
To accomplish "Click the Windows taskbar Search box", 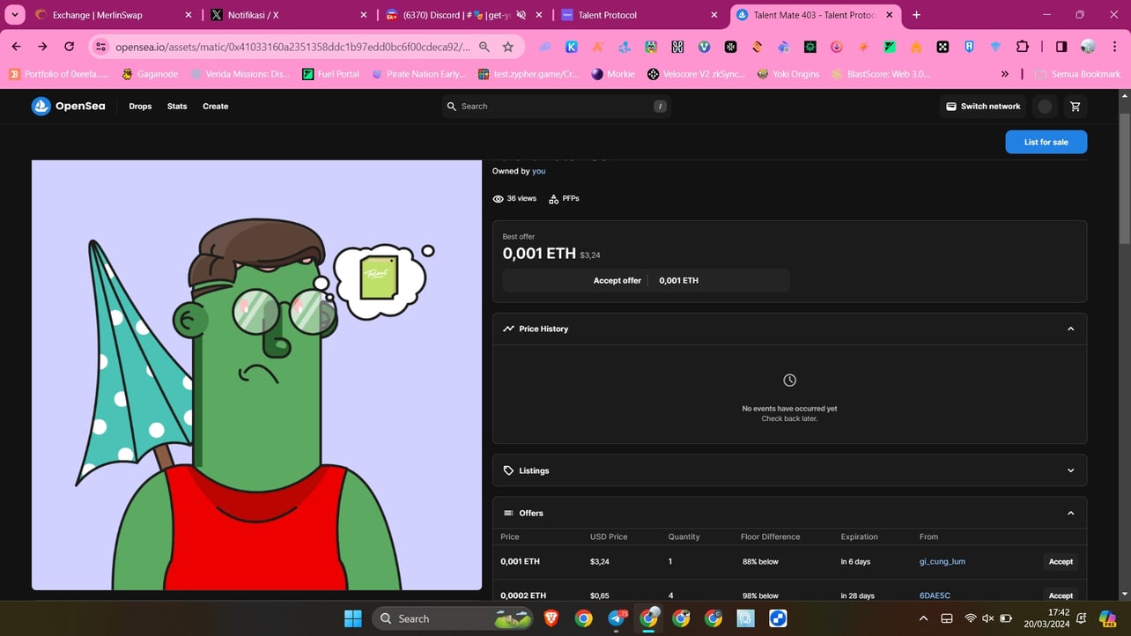I will [x=453, y=618].
